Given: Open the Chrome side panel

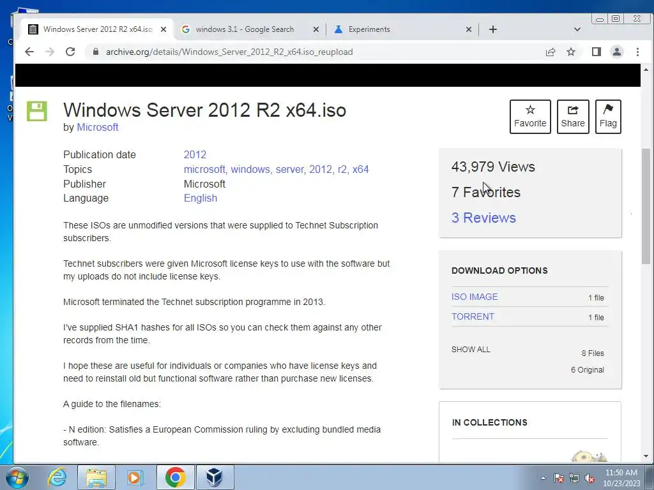Looking at the screenshot, I should (x=596, y=52).
